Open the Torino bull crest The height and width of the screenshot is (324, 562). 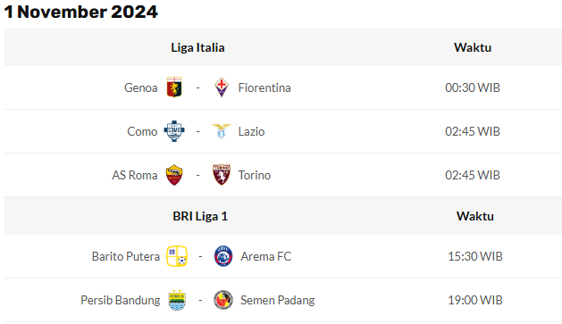click(x=222, y=175)
